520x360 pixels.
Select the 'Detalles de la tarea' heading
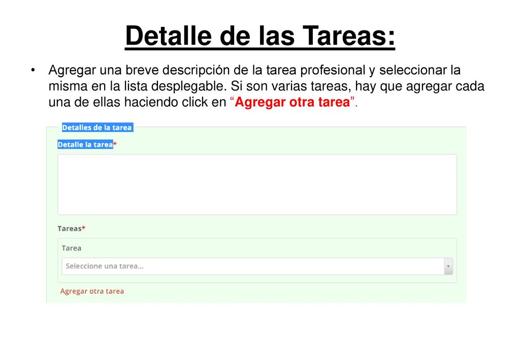(x=97, y=127)
